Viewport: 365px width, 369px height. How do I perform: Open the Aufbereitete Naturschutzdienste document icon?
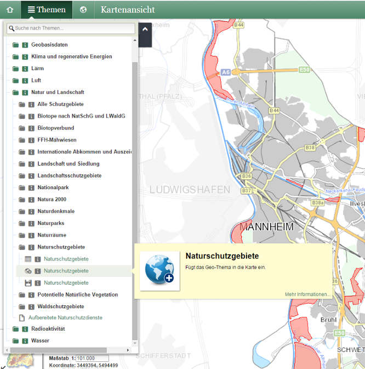[21, 318]
